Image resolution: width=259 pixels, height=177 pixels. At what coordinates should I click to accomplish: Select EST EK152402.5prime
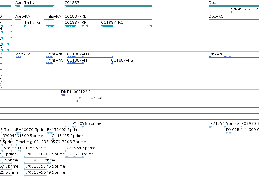click(x=64, y=130)
